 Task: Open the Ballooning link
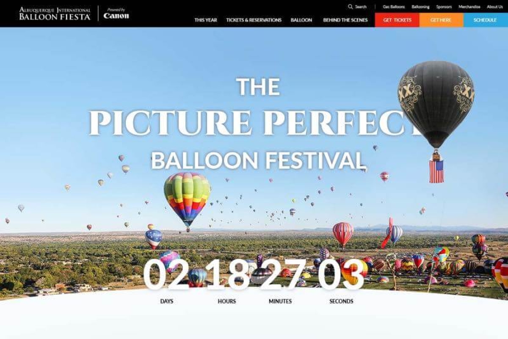[420, 7]
